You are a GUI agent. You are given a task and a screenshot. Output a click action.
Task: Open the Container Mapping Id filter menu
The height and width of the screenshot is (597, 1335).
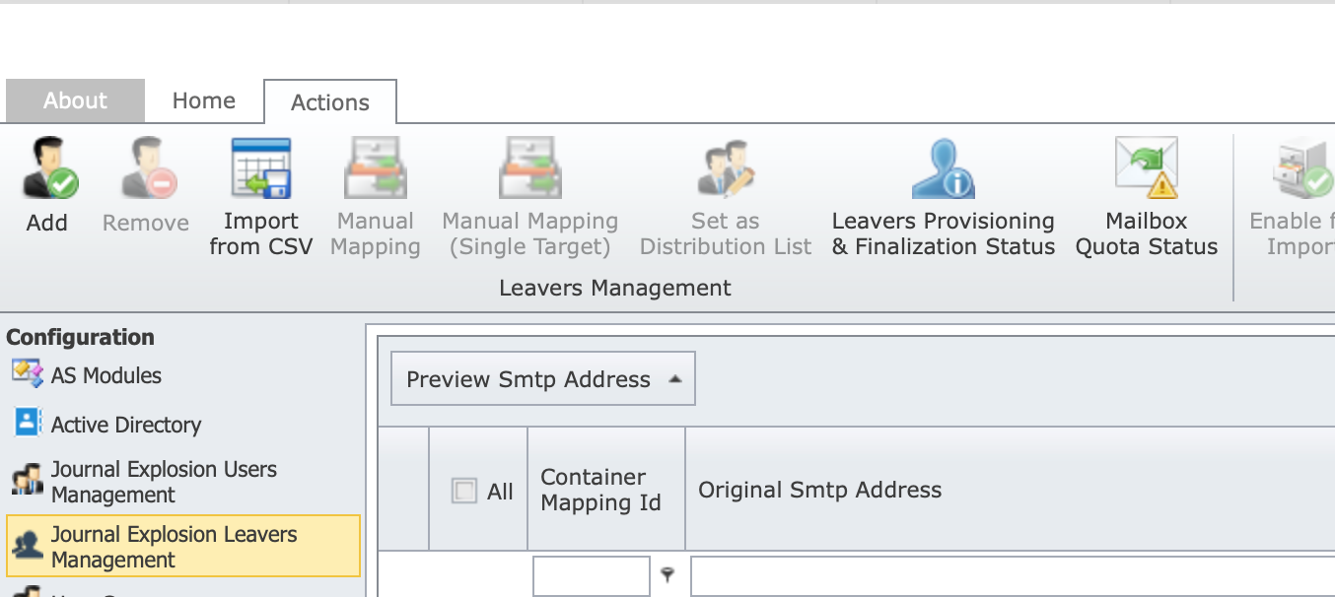pos(667,575)
